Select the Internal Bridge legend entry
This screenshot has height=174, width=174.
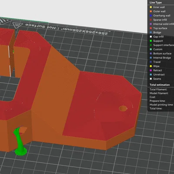pos(162,58)
